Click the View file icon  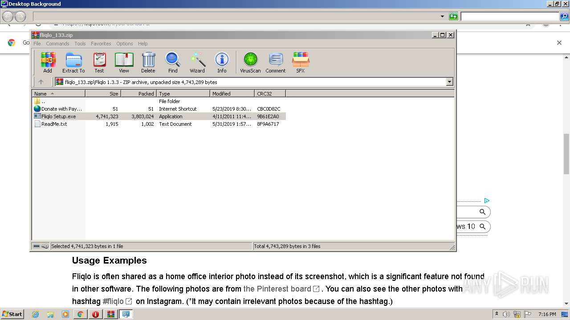tap(124, 62)
